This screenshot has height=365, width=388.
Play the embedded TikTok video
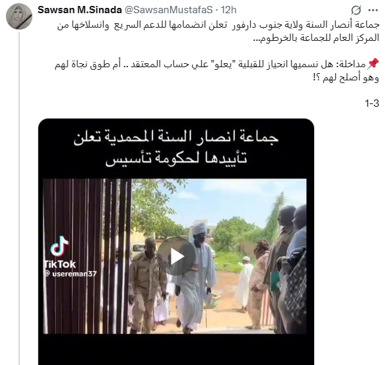tap(176, 257)
